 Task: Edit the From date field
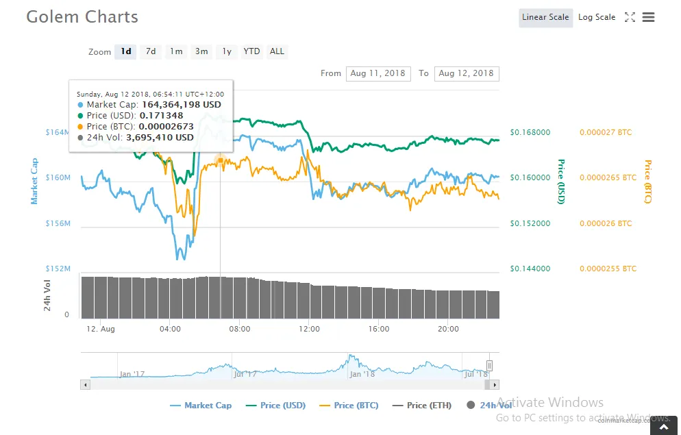click(x=378, y=73)
